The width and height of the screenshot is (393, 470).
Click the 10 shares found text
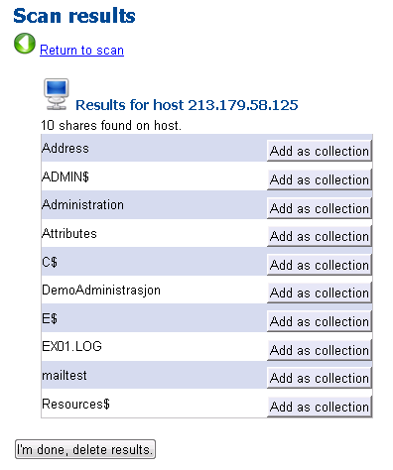(111, 126)
